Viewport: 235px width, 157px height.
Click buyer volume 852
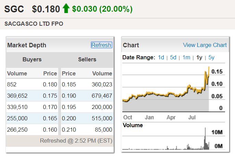point(12,84)
